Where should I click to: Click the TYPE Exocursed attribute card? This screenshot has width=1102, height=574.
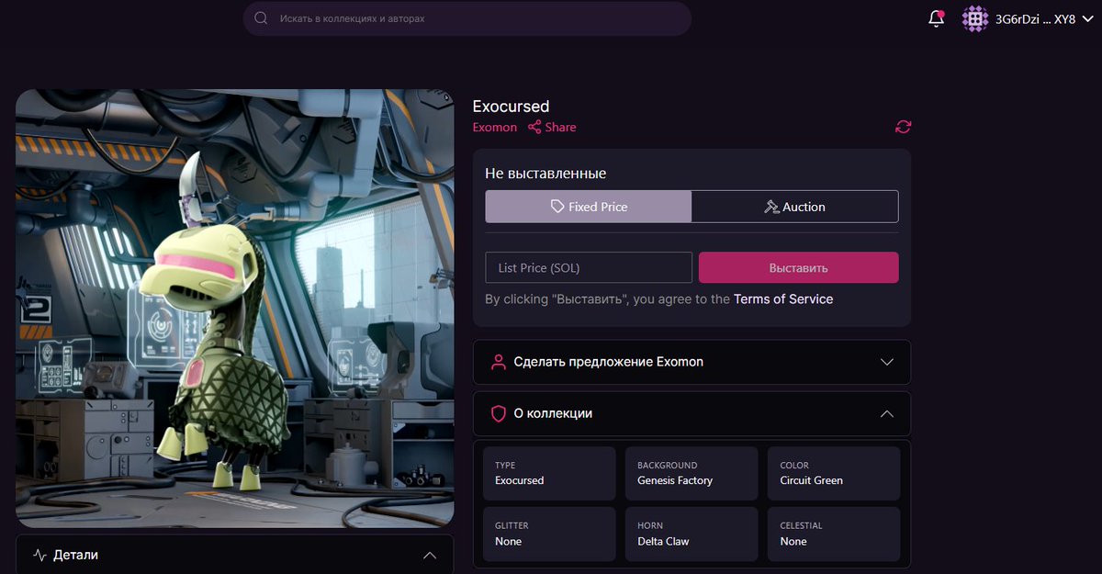click(549, 473)
